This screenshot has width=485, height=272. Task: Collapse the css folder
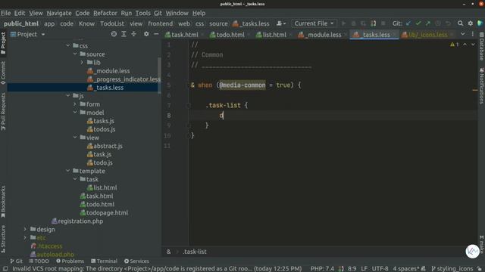(x=67, y=45)
